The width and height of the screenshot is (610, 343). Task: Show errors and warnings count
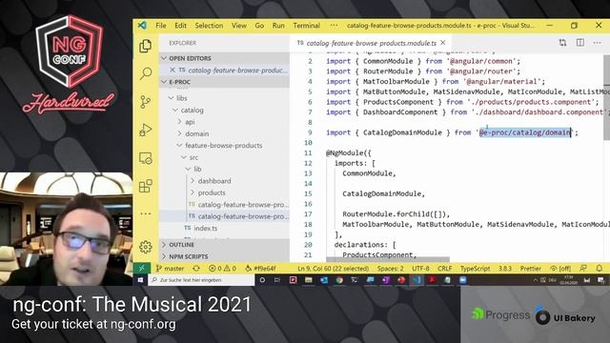(x=222, y=269)
